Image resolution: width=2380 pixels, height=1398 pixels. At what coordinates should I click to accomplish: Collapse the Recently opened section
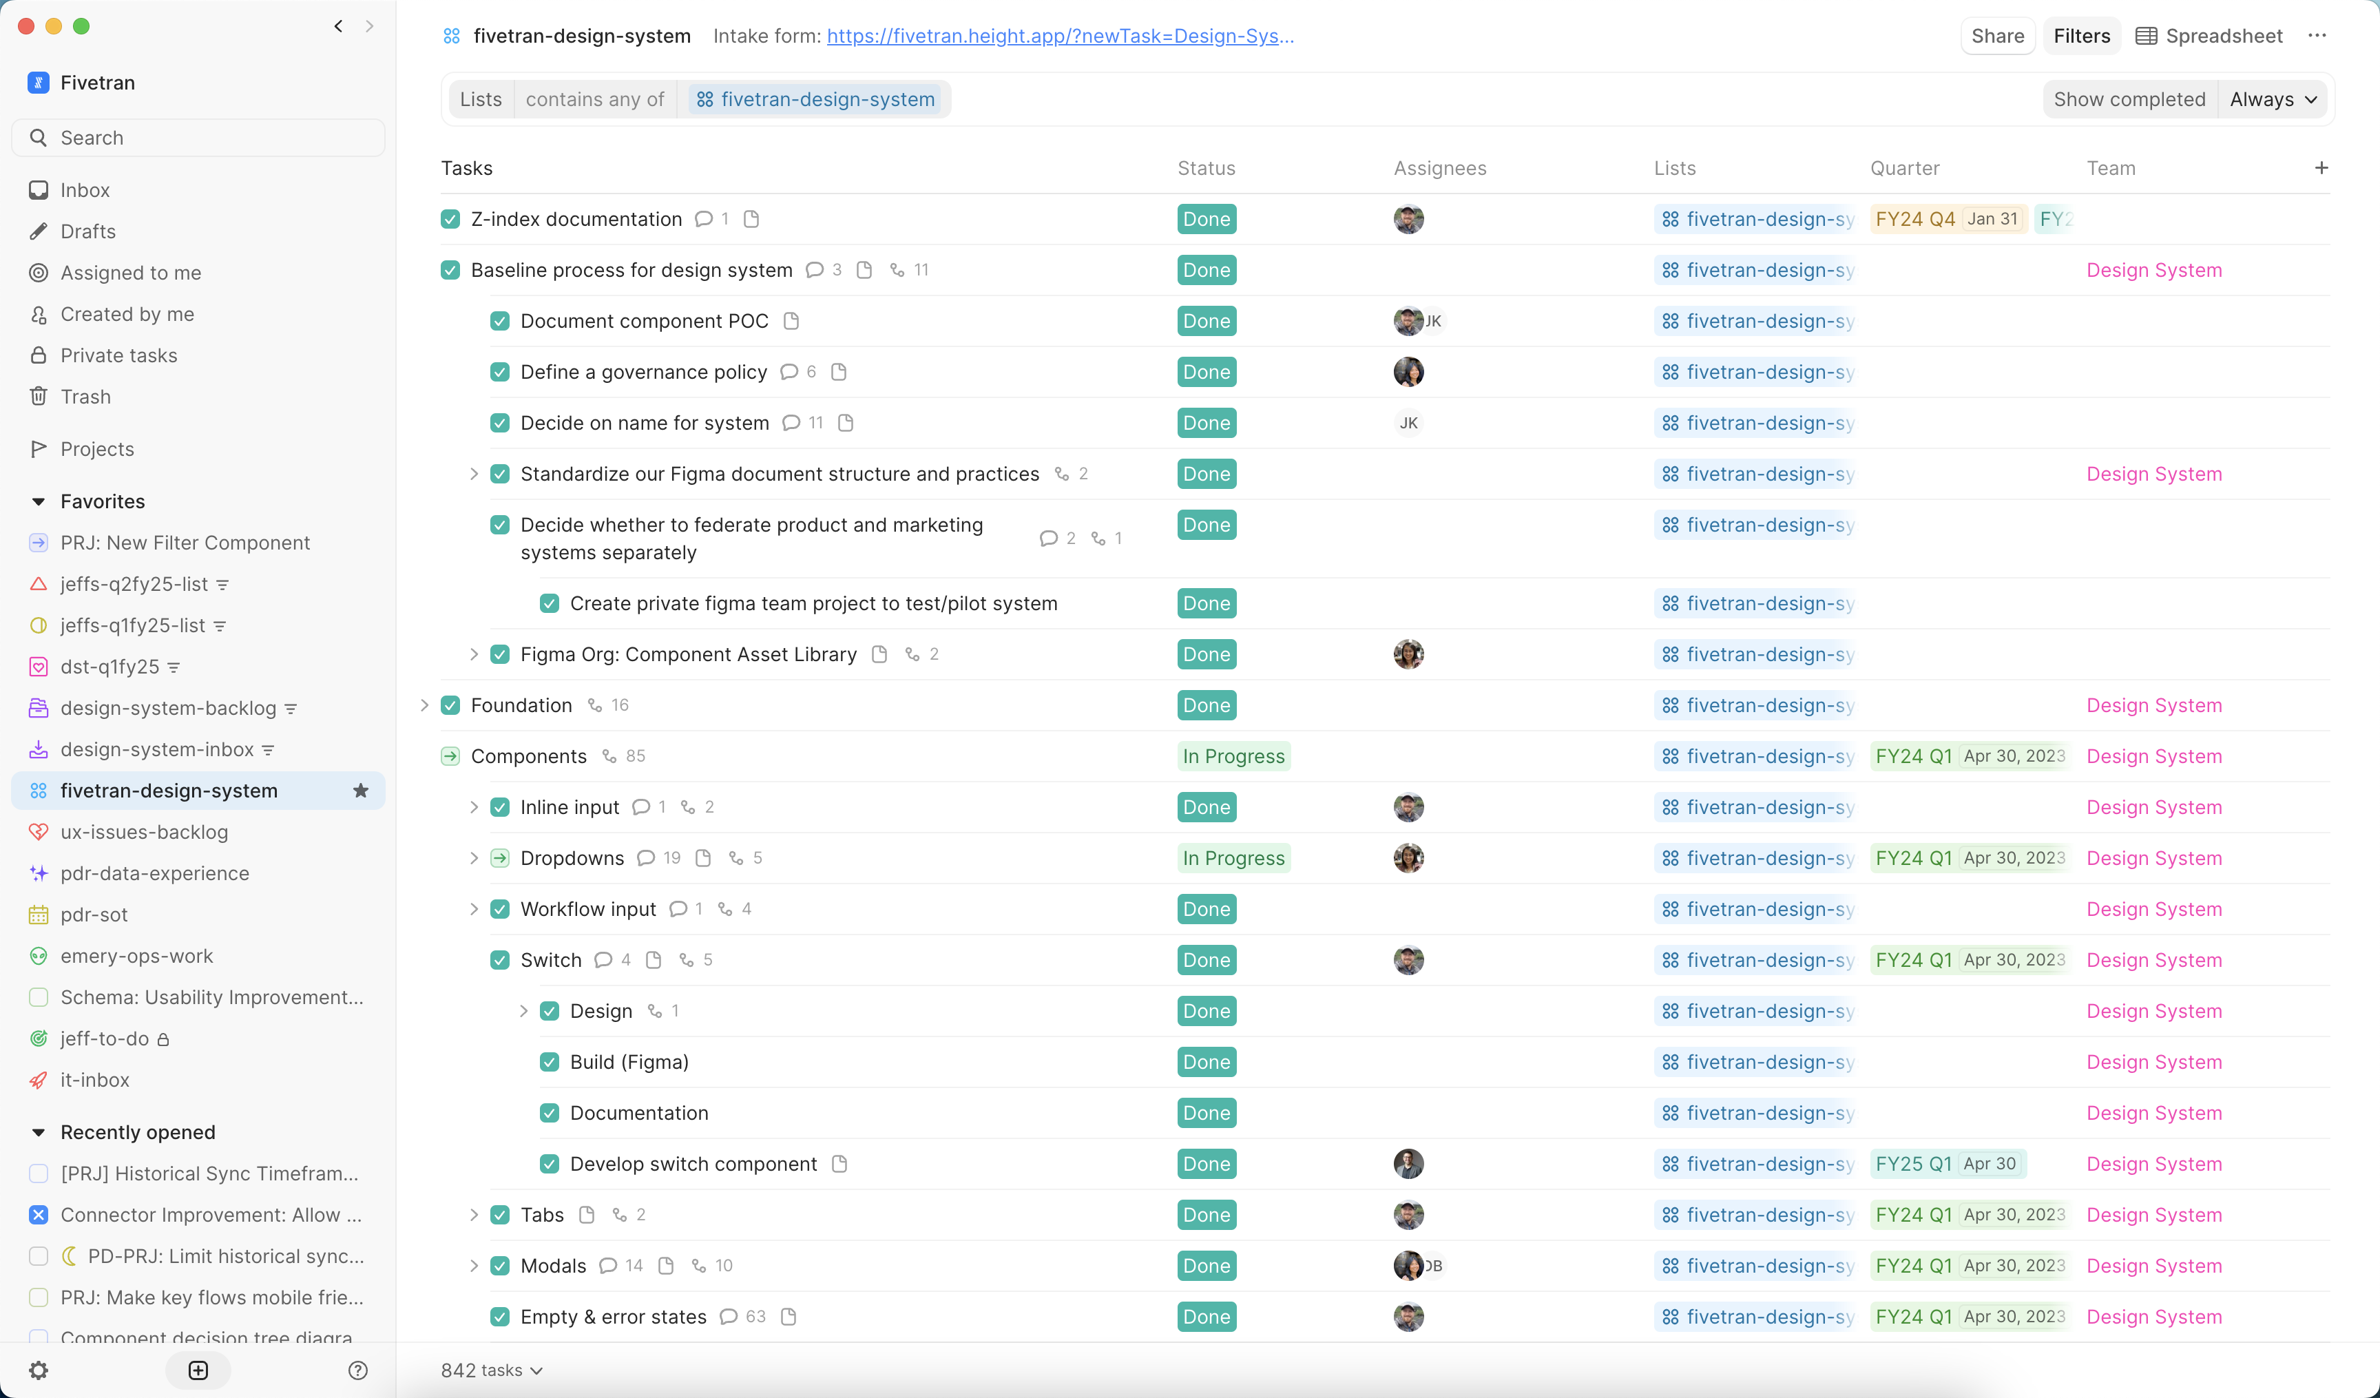point(39,1133)
